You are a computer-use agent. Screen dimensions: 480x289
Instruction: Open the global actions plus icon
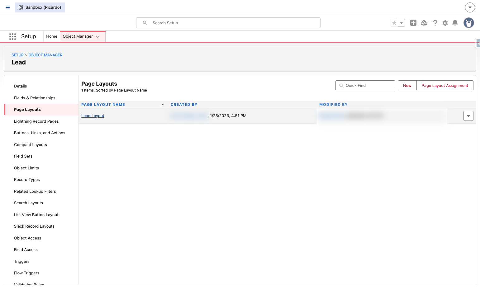coord(413,23)
